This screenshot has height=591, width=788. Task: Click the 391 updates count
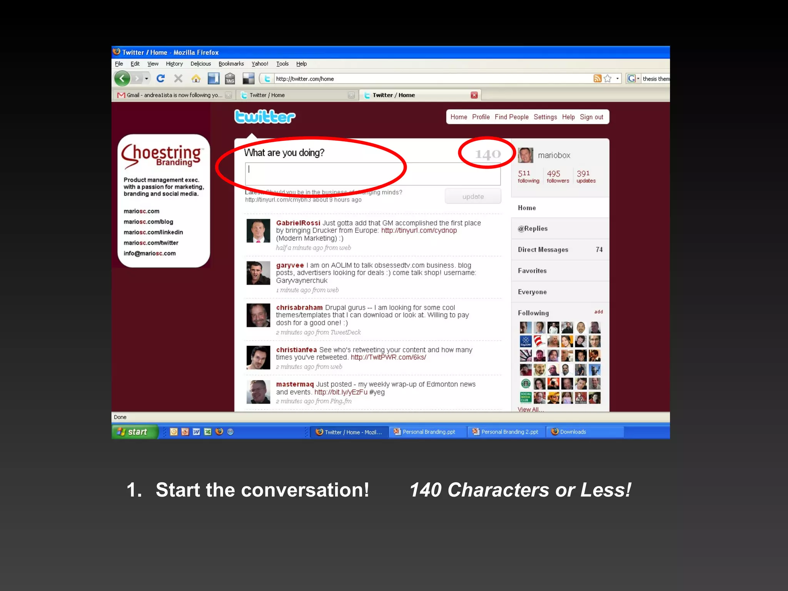click(586, 177)
